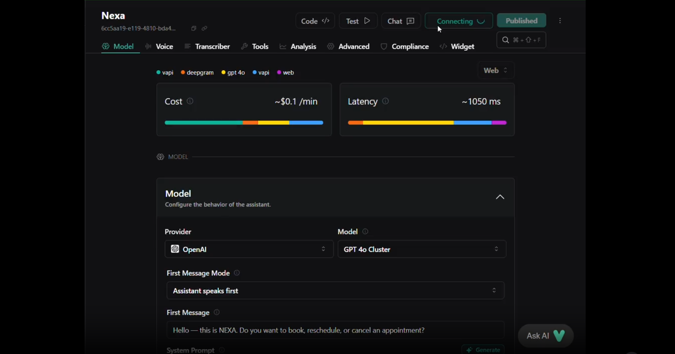675x354 pixels.
Task: Click the First Message info icon
Action: (x=217, y=312)
